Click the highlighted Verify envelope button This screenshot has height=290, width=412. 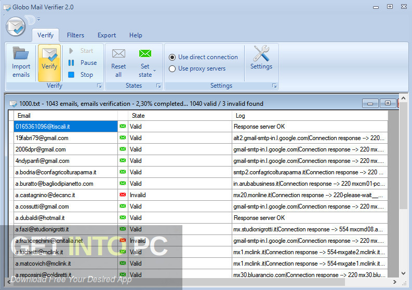pyautogui.click(x=49, y=63)
